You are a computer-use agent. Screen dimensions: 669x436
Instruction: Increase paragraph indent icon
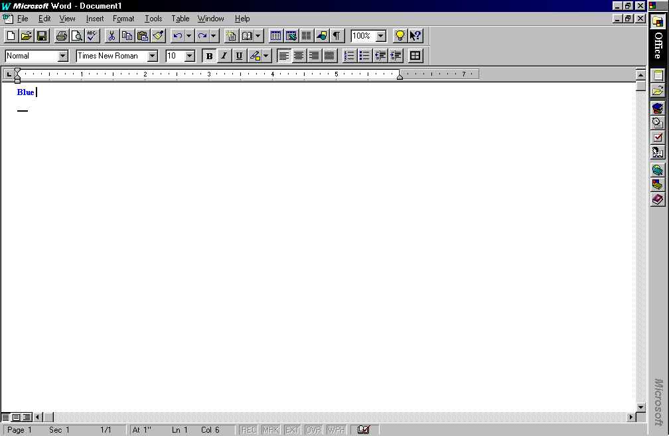[395, 56]
